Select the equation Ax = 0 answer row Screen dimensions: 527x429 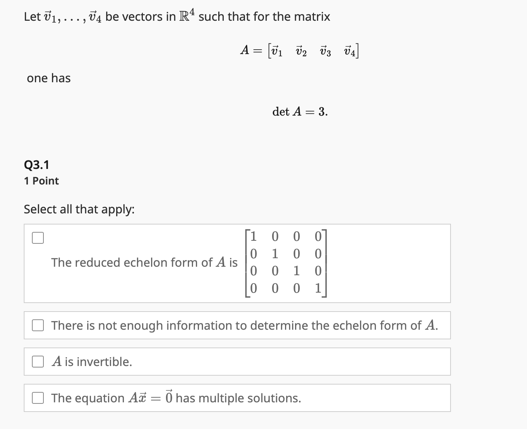(237, 398)
